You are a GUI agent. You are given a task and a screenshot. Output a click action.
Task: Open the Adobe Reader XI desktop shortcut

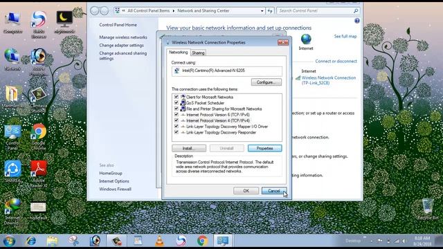pyautogui.click(x=39, y=174)
